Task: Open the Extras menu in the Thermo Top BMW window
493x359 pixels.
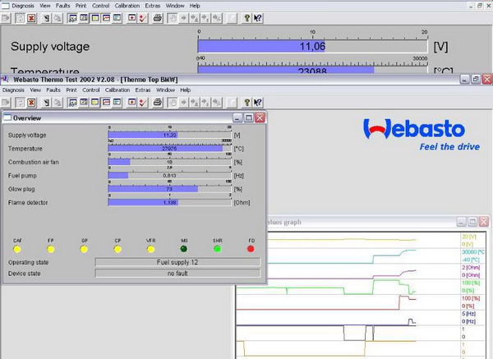Action: (x=143, y=90)
